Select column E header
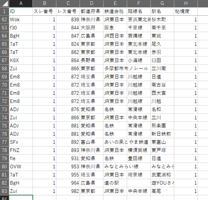The image size is (208, 200). 115,3
